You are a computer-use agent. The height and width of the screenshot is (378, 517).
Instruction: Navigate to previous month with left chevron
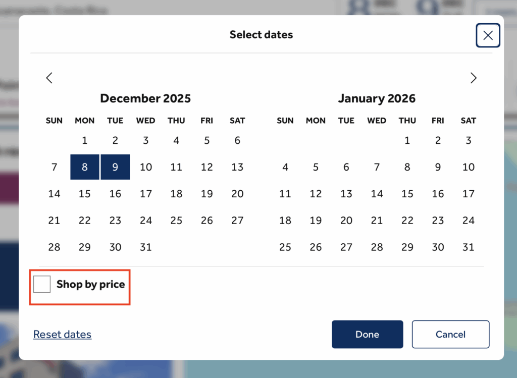click(x=49, y=78)
